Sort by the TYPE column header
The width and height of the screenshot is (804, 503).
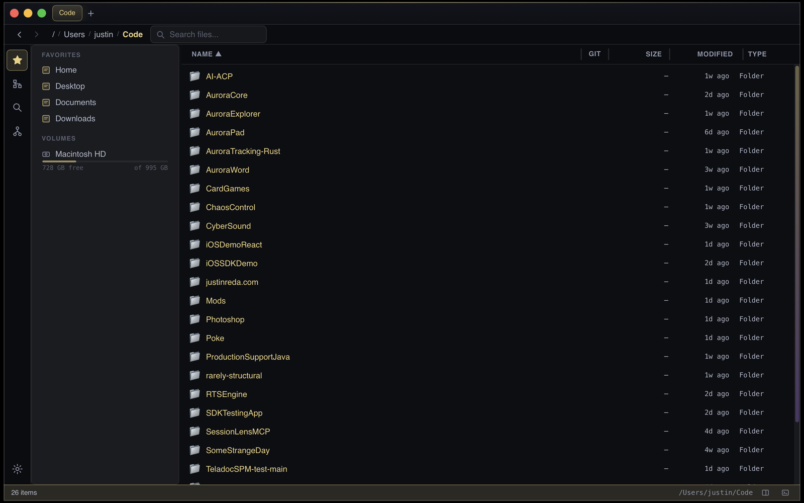click(x=757, y=54)
